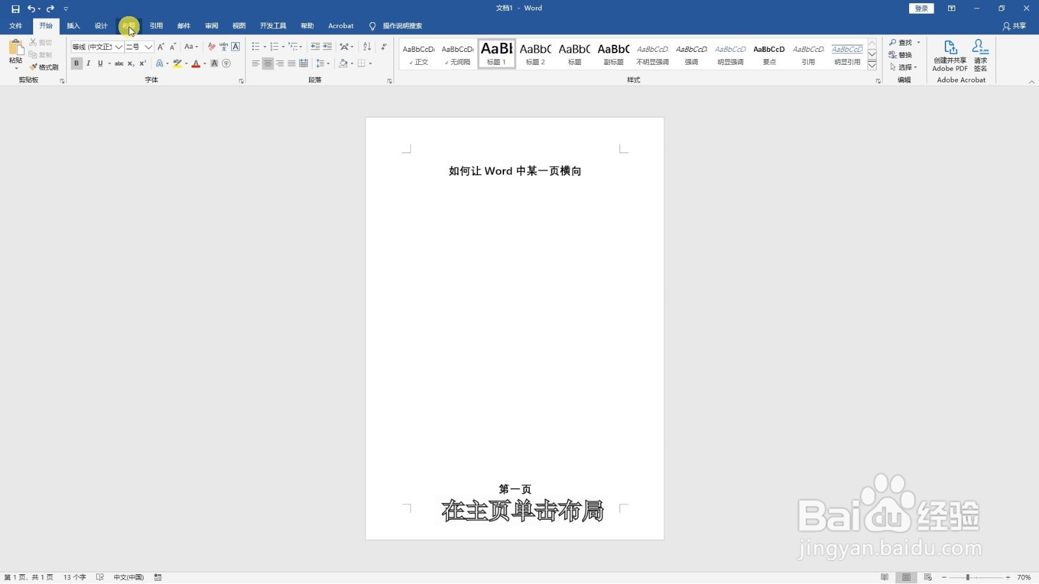Click the Share (共享) button
The width and height of the screenshot is (1039, 584).
pos(1014,26)
